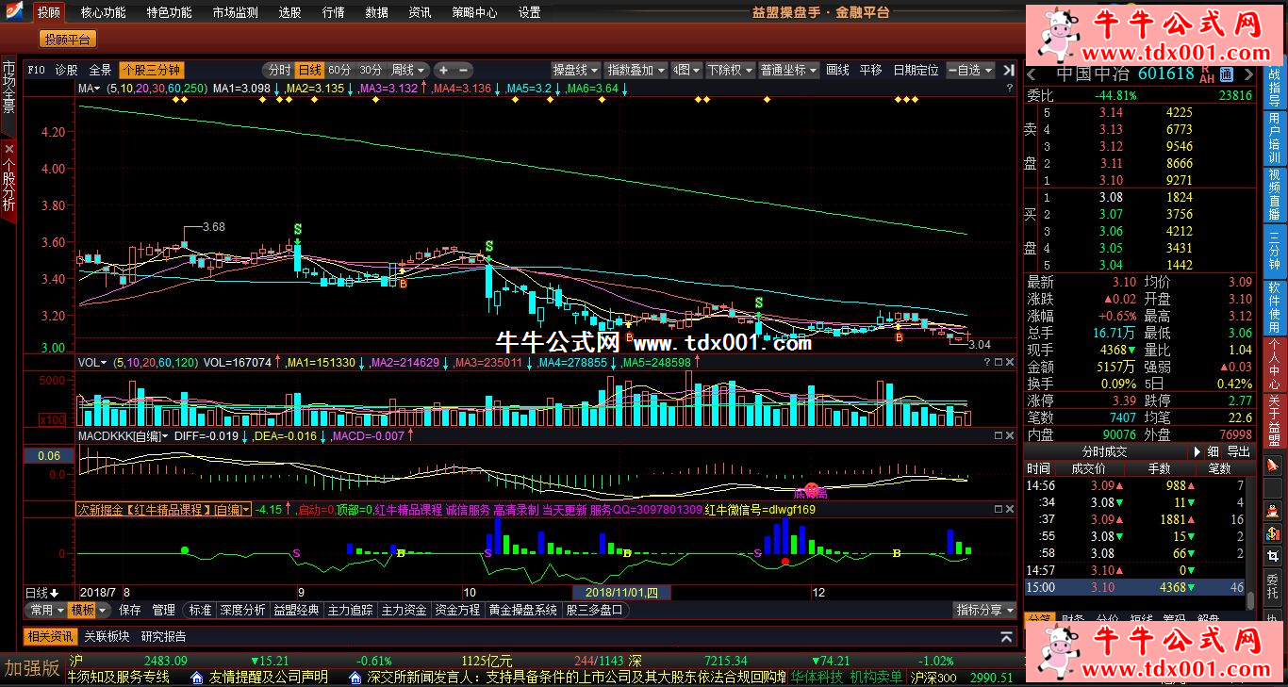The height and width of the screenshot is (687, 1288).
Task: Go to next stock arrow
Action: click(1249, 74)
